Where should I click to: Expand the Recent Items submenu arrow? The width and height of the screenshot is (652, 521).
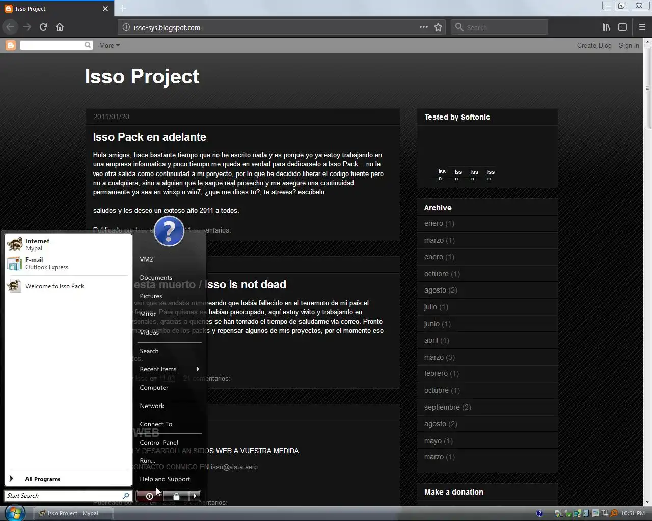pyautogui.click(x=198, y=369)
